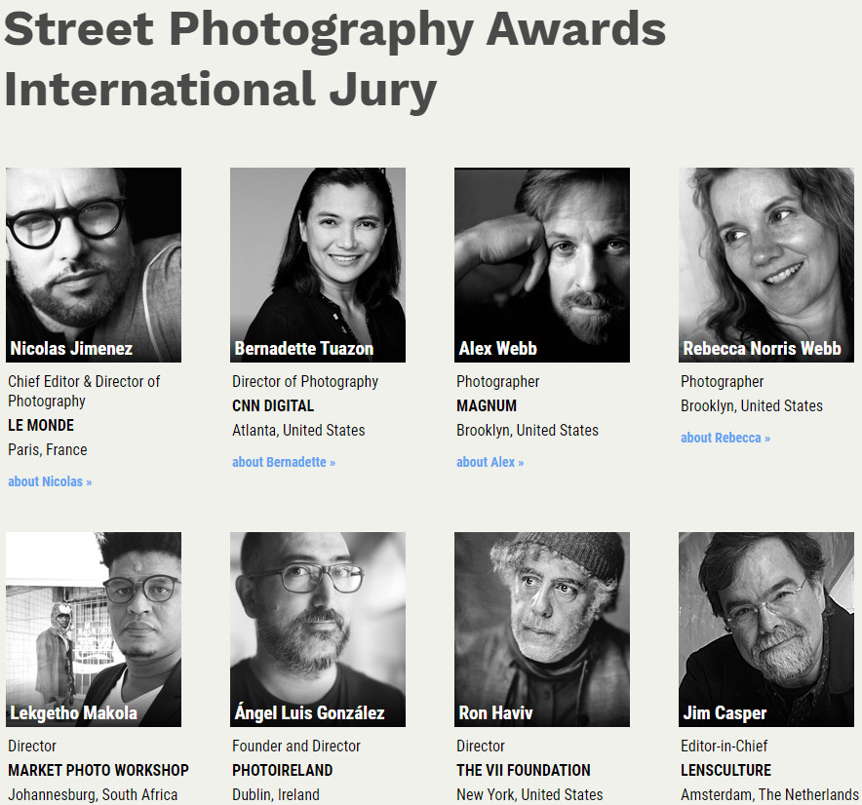The image size is (862, 805).
Task: Select Lekgetho Makola portrait photo
Action: (94, 630)
